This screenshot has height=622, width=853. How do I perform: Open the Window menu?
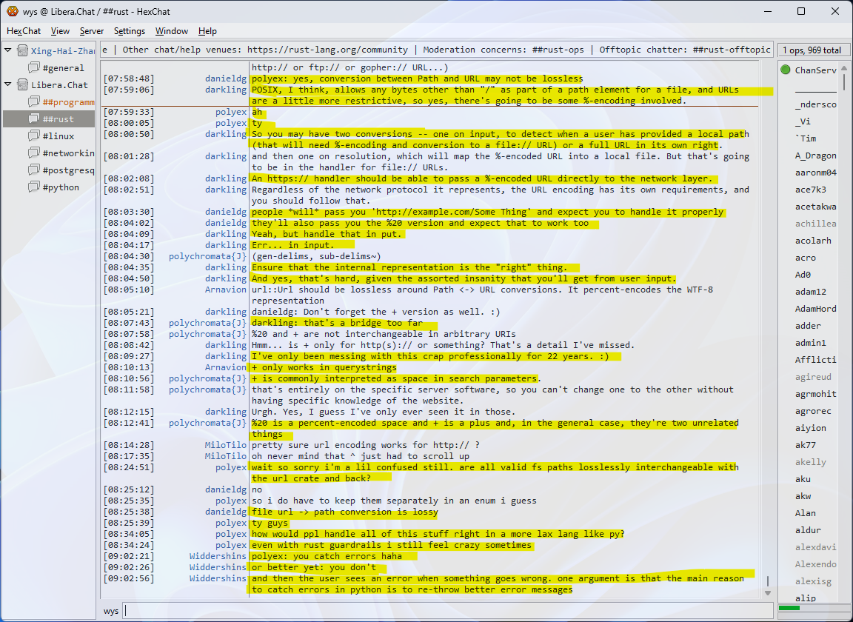pos(171,31)
